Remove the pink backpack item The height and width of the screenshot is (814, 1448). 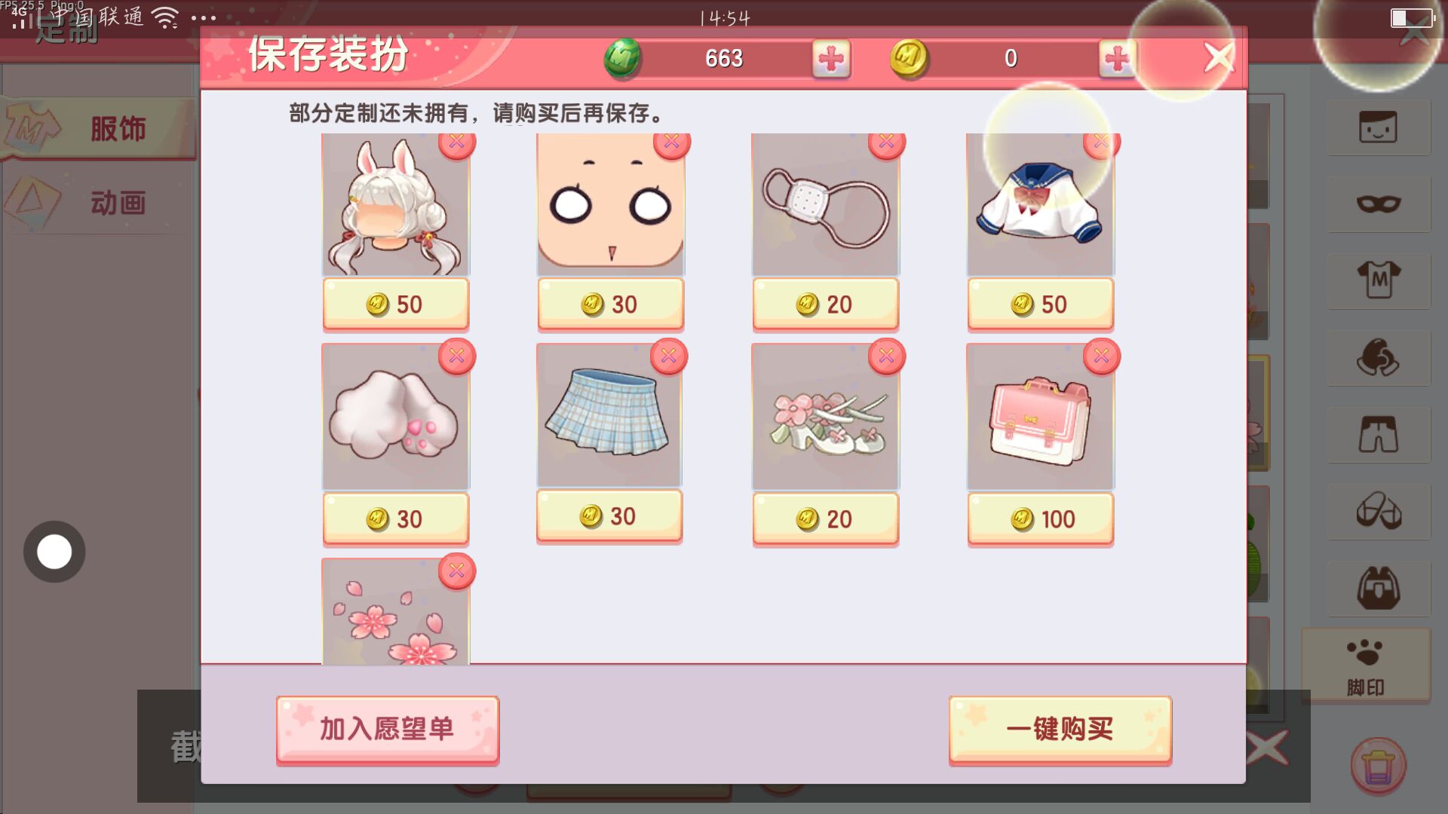pos(1101,356)
